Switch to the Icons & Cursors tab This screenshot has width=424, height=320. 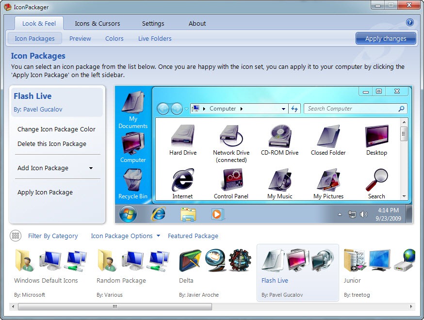pyautogui.click(x=97, y=23)
